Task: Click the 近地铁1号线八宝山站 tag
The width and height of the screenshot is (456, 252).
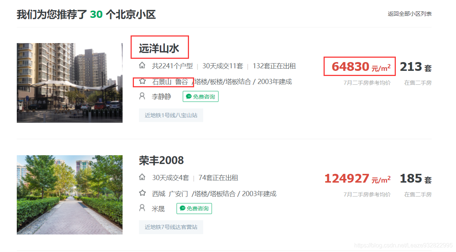Action: (x=171, y=115)
